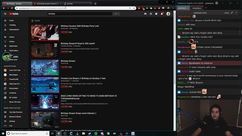Open File Explorer from the taskbar

coord(84,133)
